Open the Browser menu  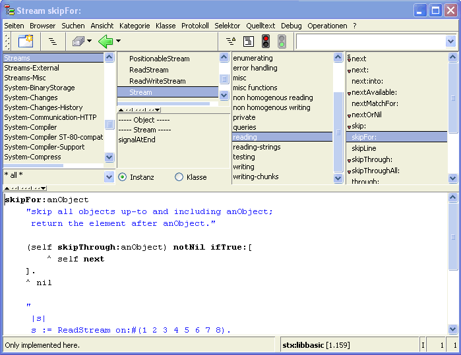[43, 26]
